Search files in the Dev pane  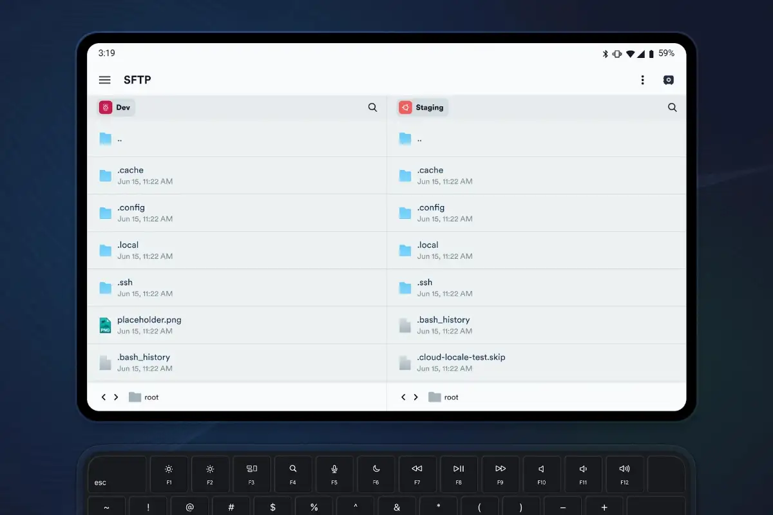372,108
